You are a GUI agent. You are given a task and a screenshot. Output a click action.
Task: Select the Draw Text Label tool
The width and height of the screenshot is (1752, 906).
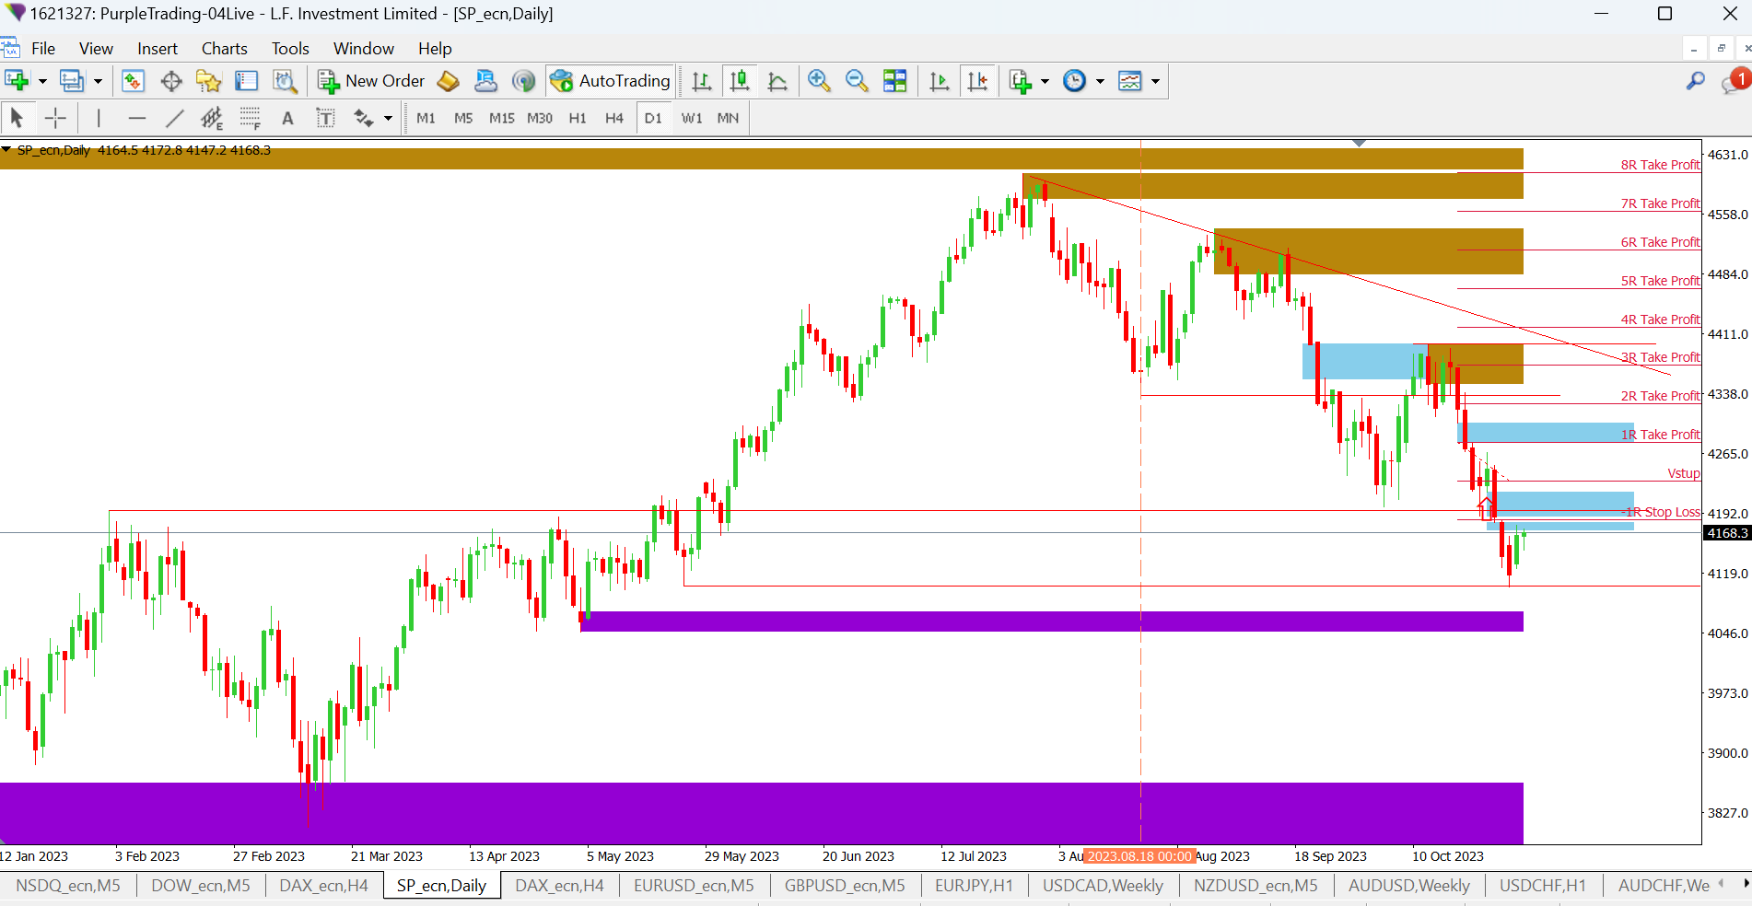coord(325,118)
